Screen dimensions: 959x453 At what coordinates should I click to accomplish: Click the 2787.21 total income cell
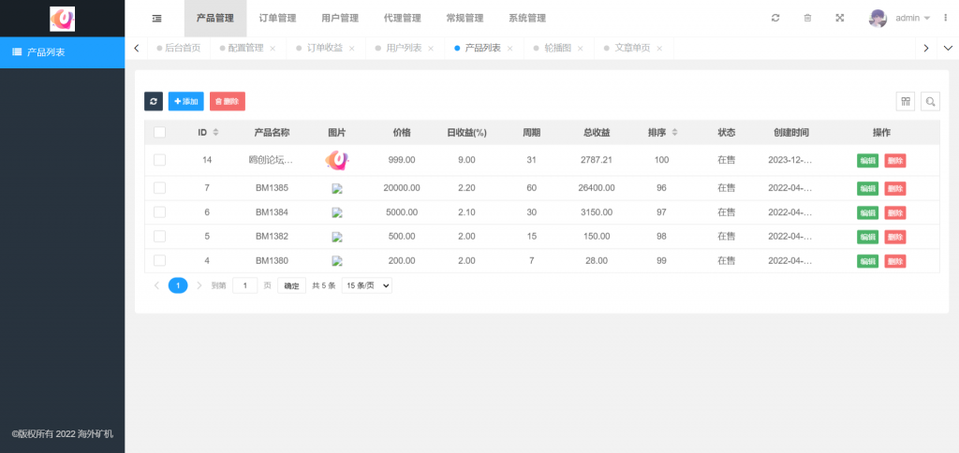[597, 160]
